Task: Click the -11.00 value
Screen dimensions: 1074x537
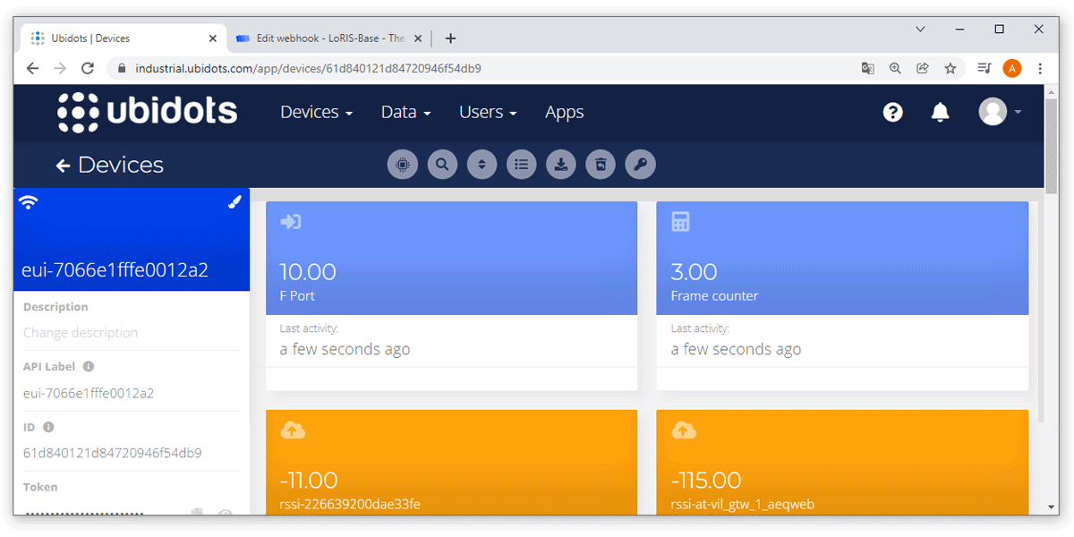Action: pos(309,481)
